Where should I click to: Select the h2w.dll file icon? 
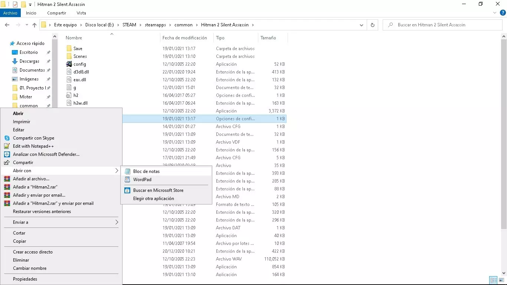click(69, 103)
